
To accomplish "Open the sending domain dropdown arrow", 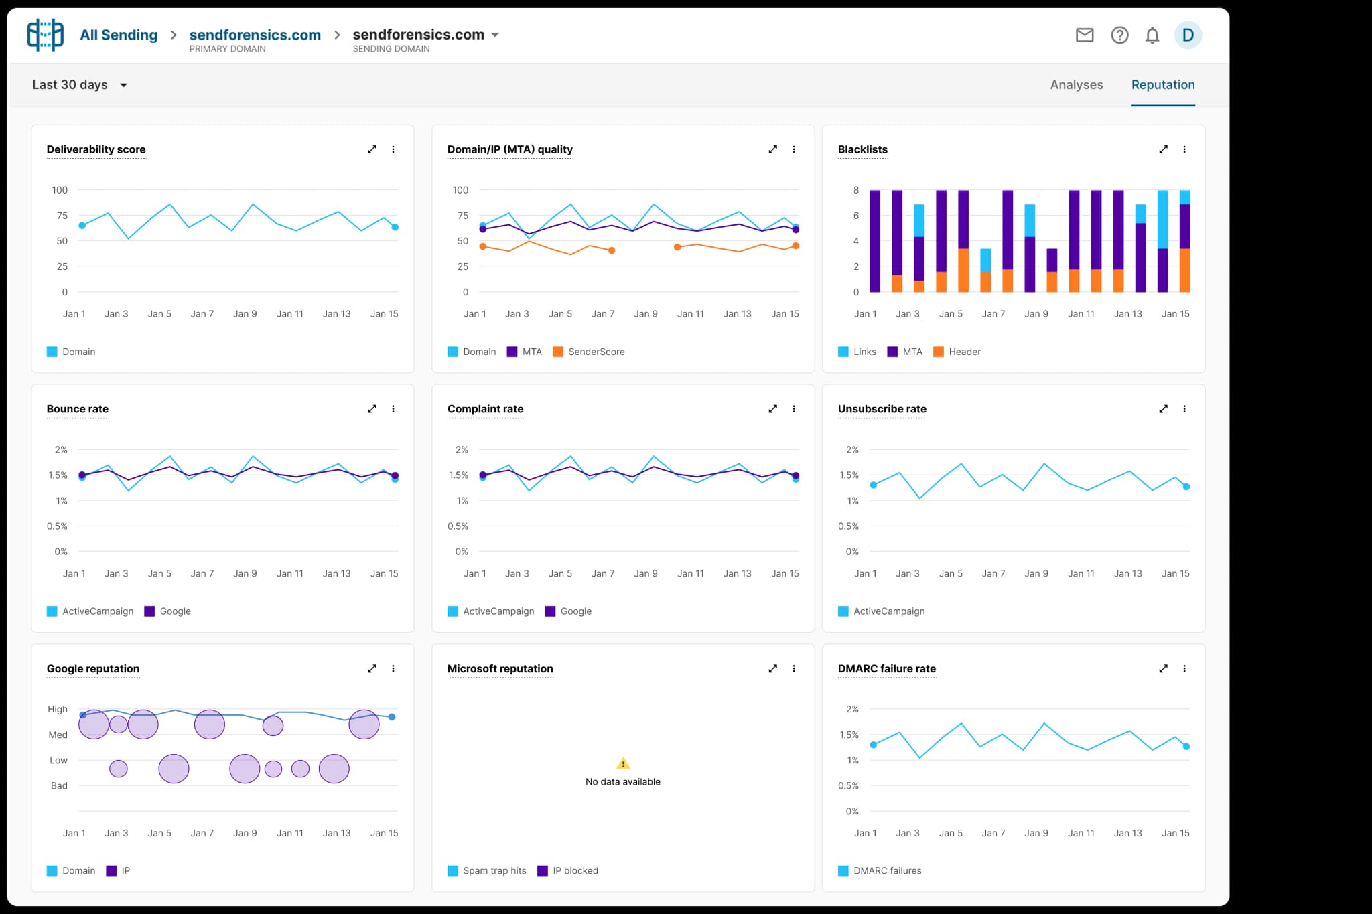I will (x=495, y=35).
